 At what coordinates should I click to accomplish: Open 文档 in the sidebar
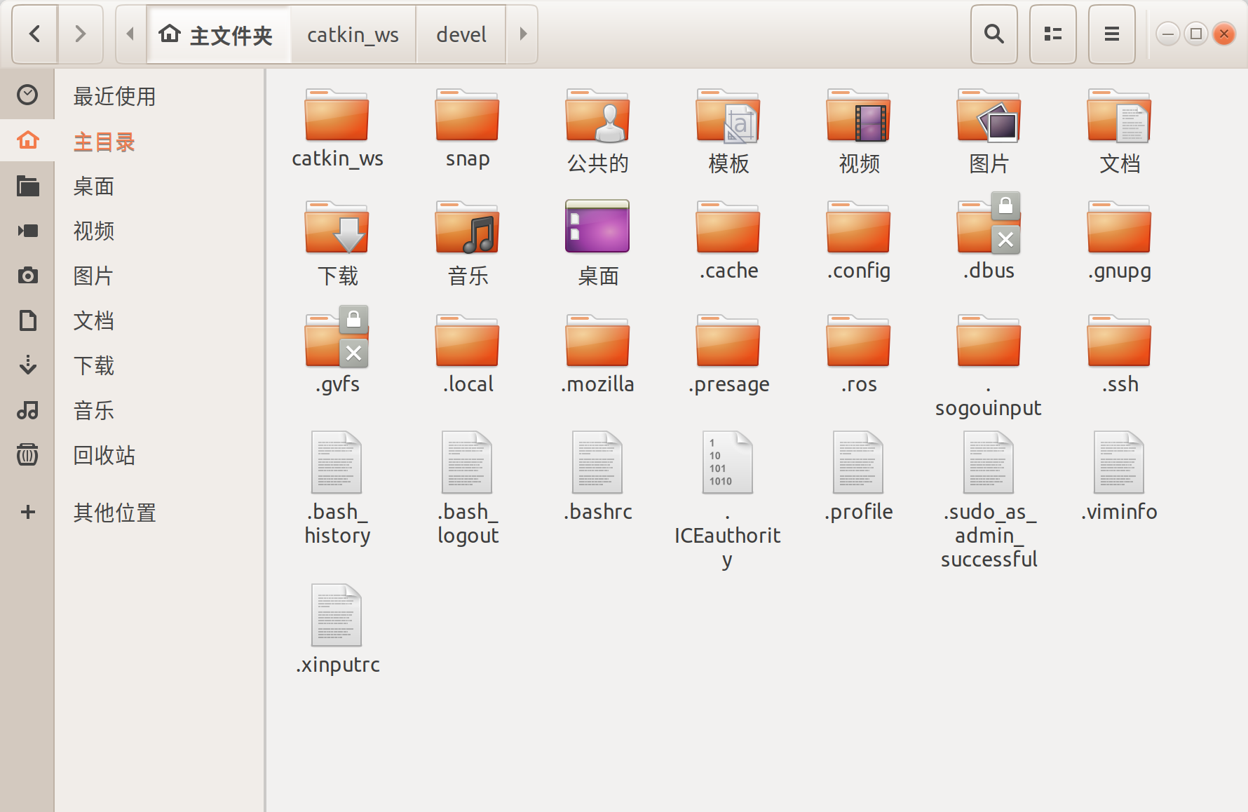pos(133,320)
